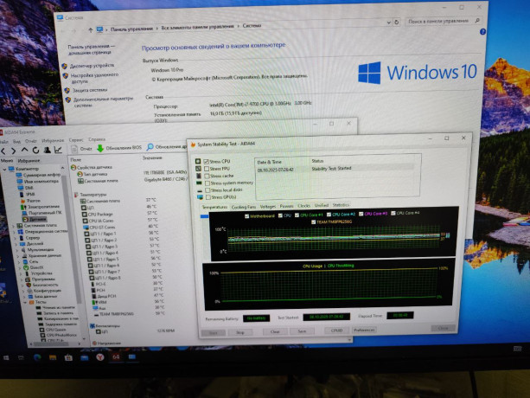Open Диспетчер устройств link in System window

click(93, 66)
